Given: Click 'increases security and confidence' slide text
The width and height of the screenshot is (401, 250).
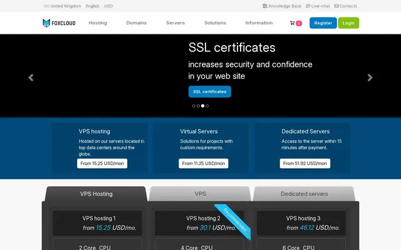Looking at the screenshot, I should point(250,64).
